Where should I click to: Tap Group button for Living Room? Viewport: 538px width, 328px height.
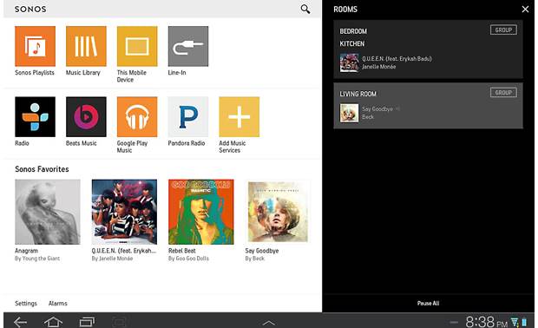pyautogui.click(x=503, y=93)
